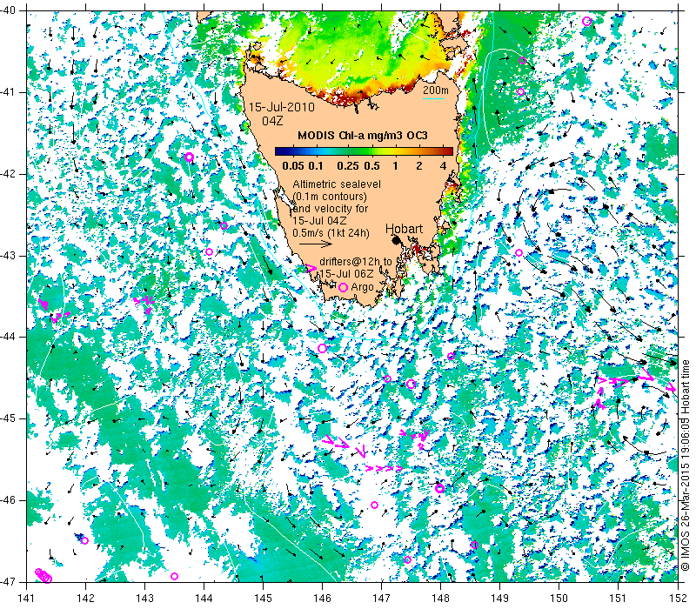Select the MODIS Chl-a color scale bar
The height and width of the screenshot is (609, 696).
364,151
